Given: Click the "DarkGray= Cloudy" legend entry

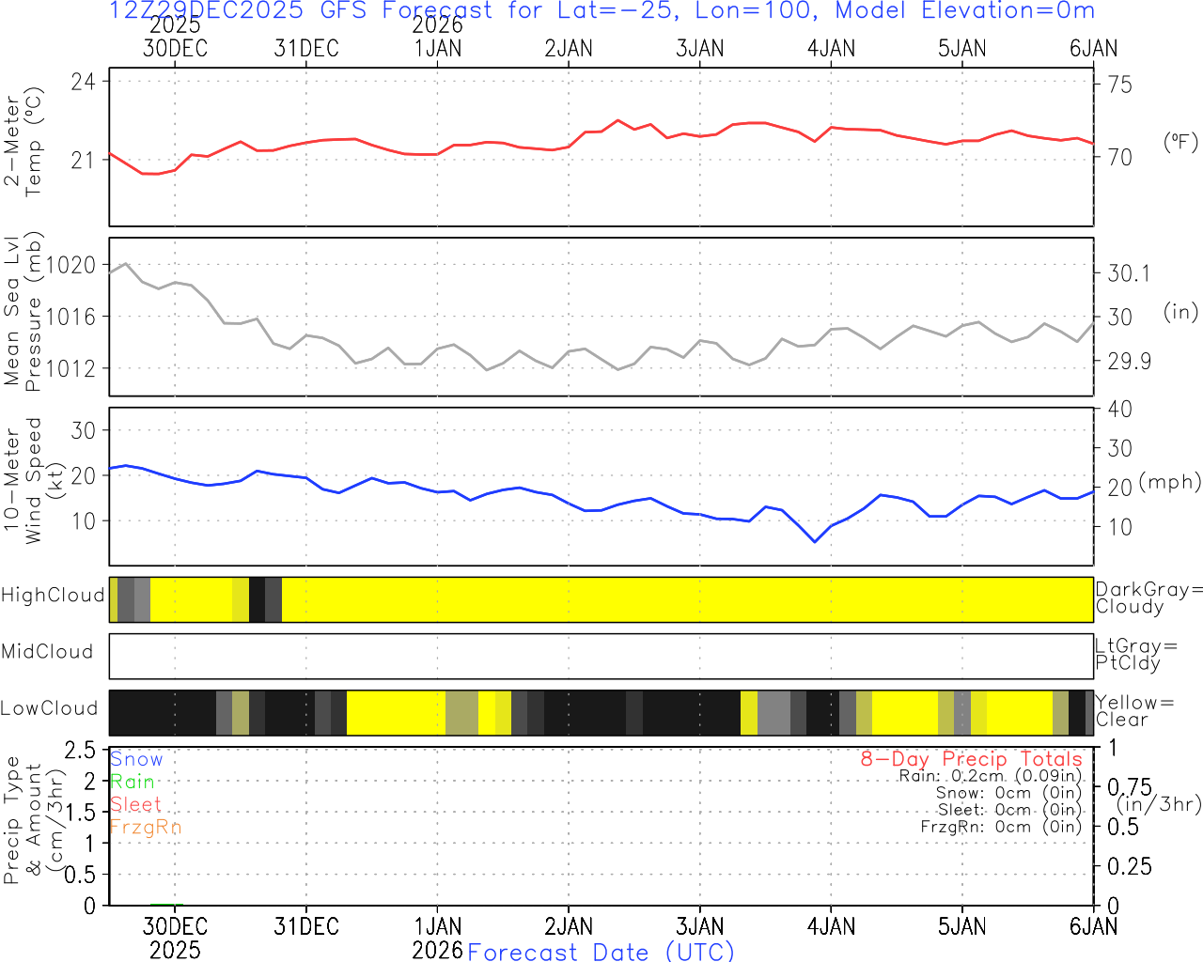Looking at the screenshot, I should point(1148,597).
